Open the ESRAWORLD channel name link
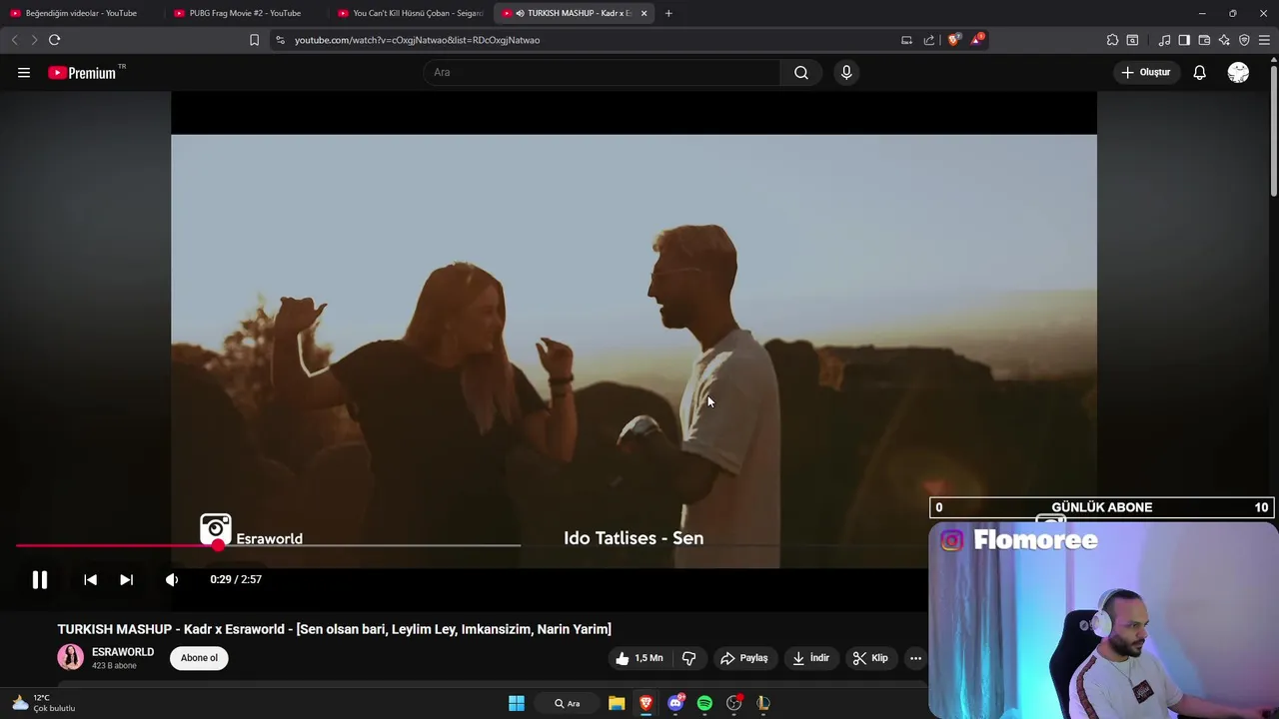Viewport: 1279px width, 719px height. click(123, 652)
